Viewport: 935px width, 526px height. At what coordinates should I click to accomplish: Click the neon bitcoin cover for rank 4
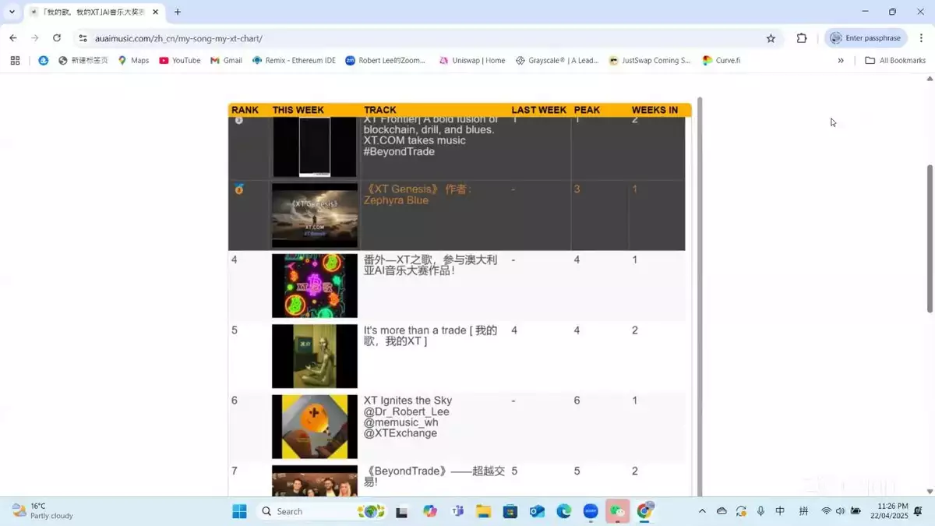tap(315, 286)
